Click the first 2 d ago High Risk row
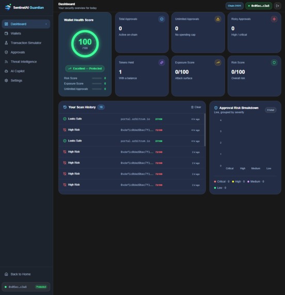Screen dimensions: 285x295 point(132,152)
